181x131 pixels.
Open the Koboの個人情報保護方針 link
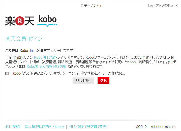coord(47,67)
